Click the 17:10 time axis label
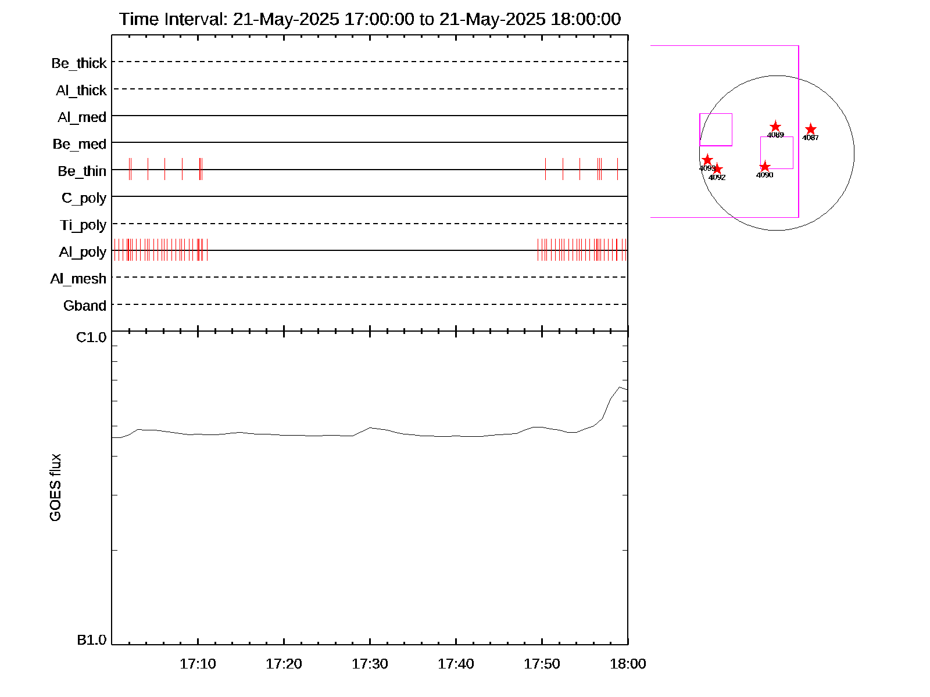The width and height of the screenshot is (930, 697). (198, 664)
